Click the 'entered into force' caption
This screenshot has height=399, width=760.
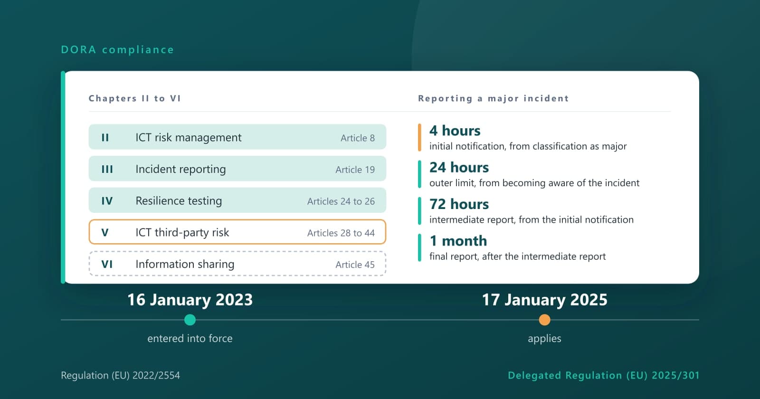(190, 338)
